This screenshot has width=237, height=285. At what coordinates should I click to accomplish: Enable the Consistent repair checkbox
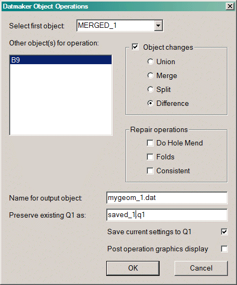click(x=150, y=171)
